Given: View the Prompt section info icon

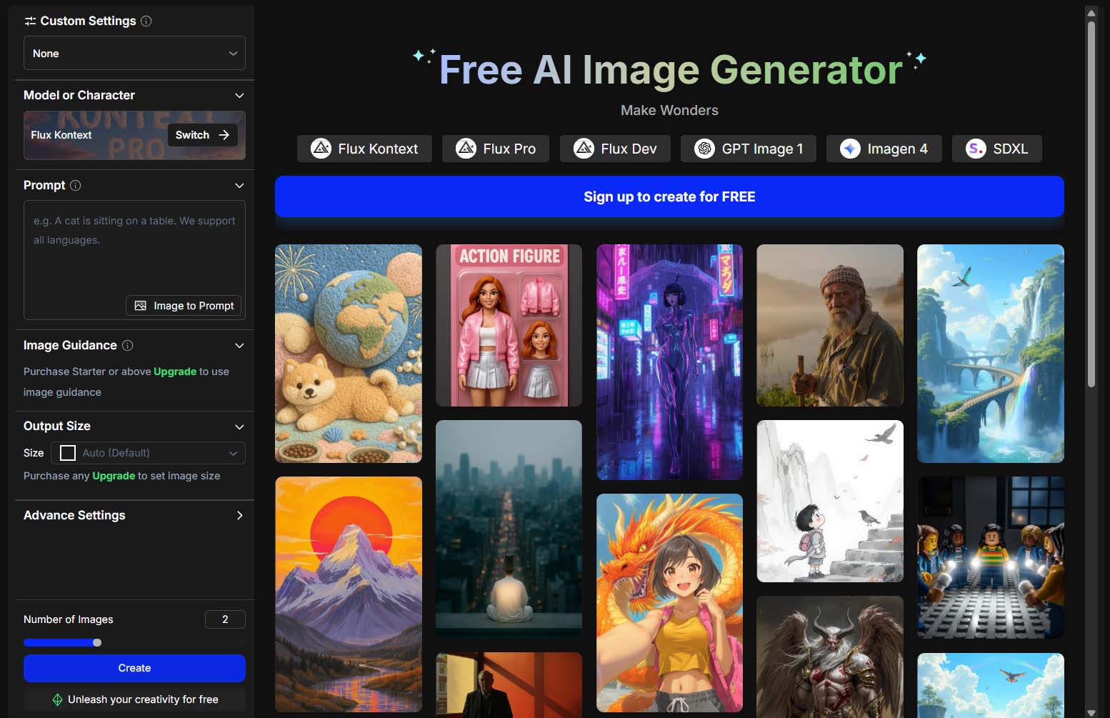Looking at the screenshot, I should [x=74, y=185].
